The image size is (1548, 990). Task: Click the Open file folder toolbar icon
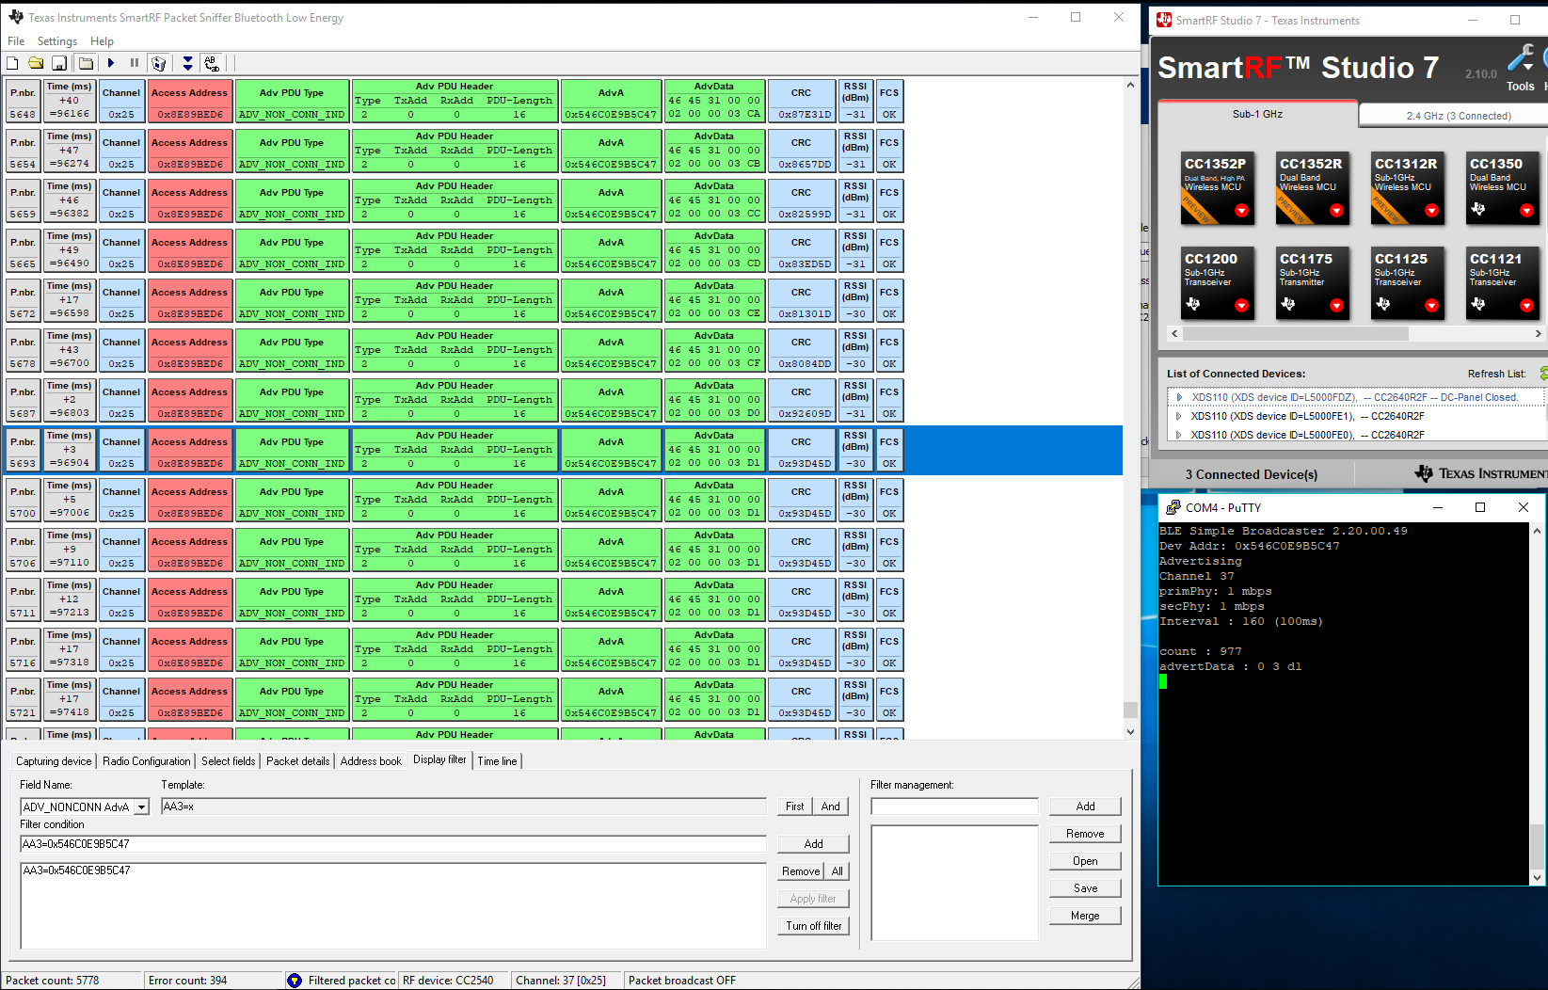[36, 63]
